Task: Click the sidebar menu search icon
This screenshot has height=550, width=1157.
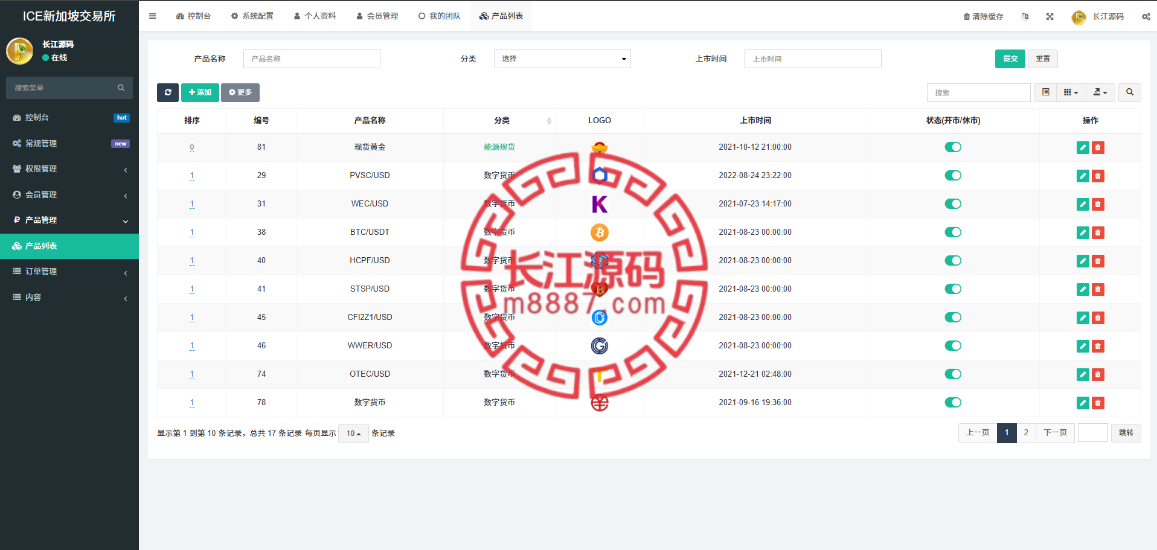Action: [x=121, y=88]
